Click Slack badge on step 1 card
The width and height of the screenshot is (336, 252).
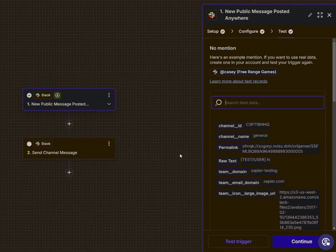(43, 95)
